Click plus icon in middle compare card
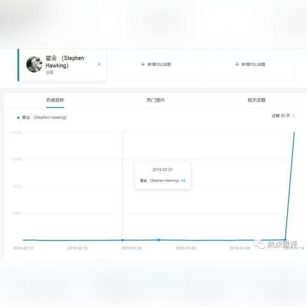 [143, 65]
